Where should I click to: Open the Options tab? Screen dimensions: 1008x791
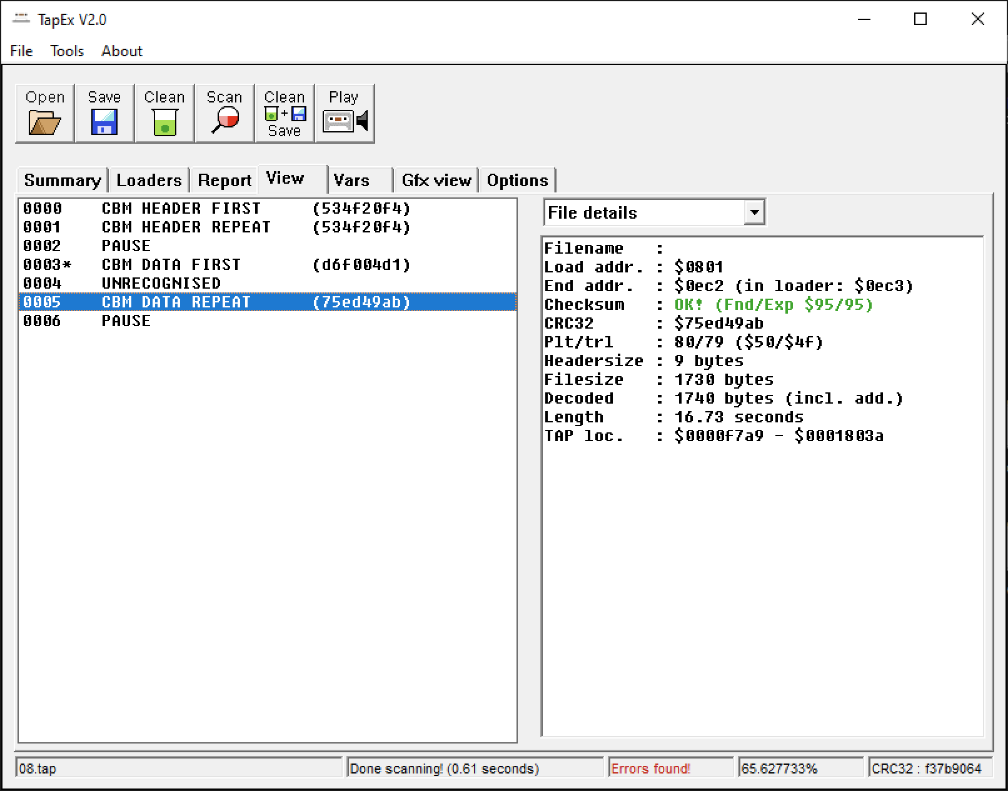coord(517,181)
